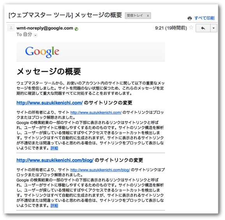Open 詳細 link in the blog section

pos(54,206)
